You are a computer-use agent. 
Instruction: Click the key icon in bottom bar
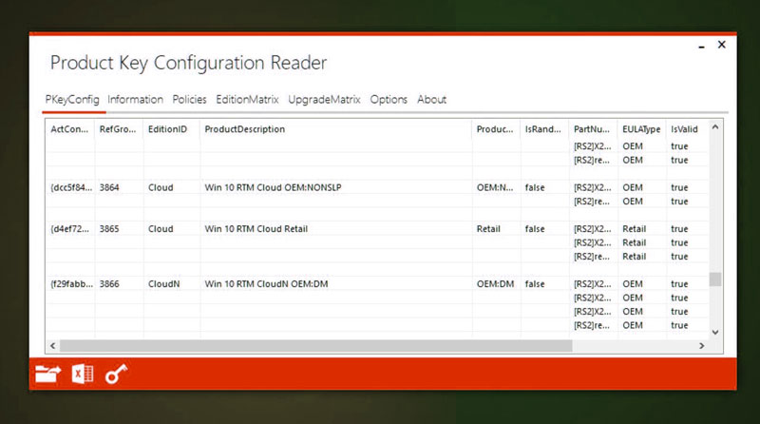pyautogui.click(x=116, y=375)
